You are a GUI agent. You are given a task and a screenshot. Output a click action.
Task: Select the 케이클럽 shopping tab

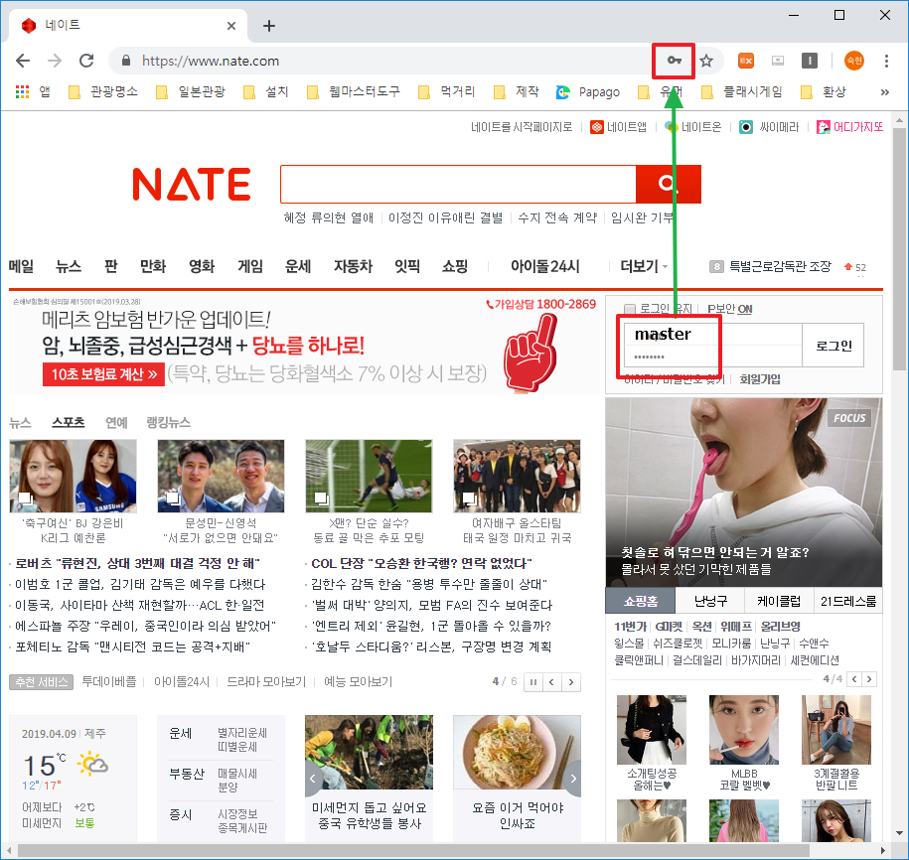point(779,601)
